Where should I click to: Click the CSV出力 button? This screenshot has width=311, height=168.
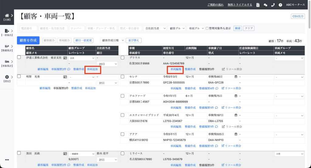click(298, 16)
